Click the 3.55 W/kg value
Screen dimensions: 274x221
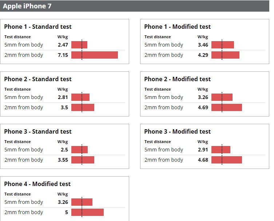point(63,160)
